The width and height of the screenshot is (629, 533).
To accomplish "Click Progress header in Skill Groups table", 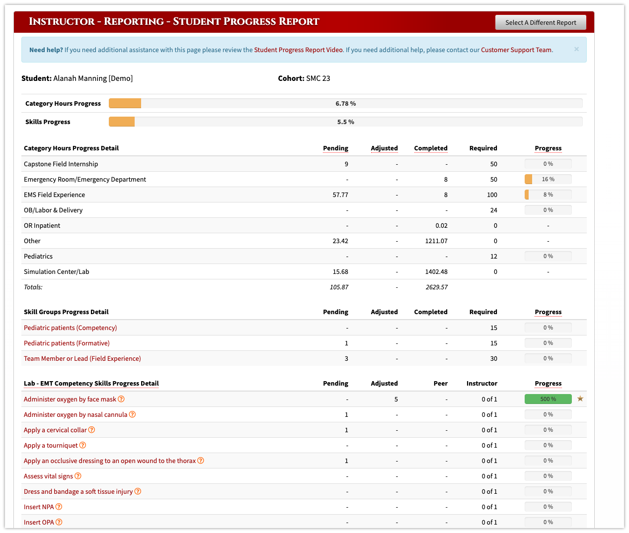I will point(548,312).
